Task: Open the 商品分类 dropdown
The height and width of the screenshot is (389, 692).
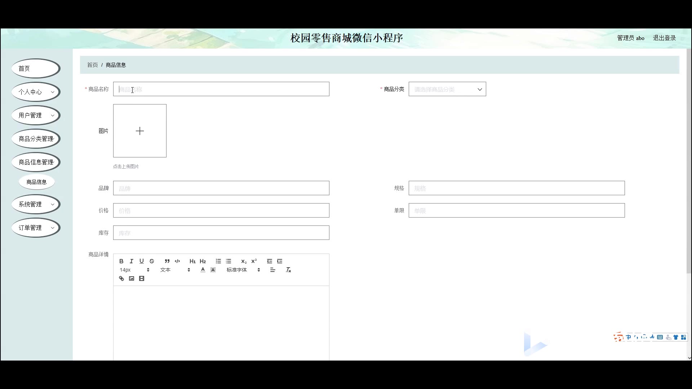Action: (x=447, y=89)
